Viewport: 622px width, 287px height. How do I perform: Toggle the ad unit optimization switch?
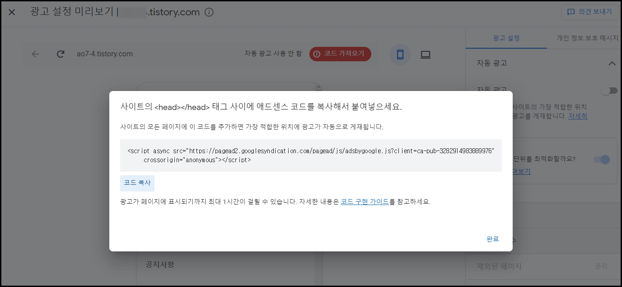pos(602,159)
